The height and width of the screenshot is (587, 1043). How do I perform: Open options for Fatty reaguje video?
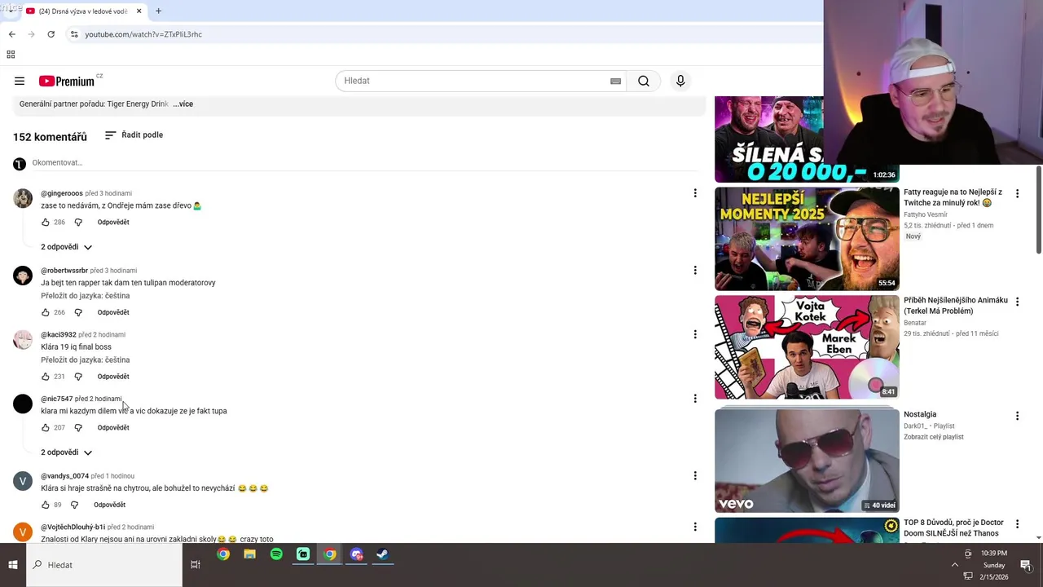[1017, 193]
